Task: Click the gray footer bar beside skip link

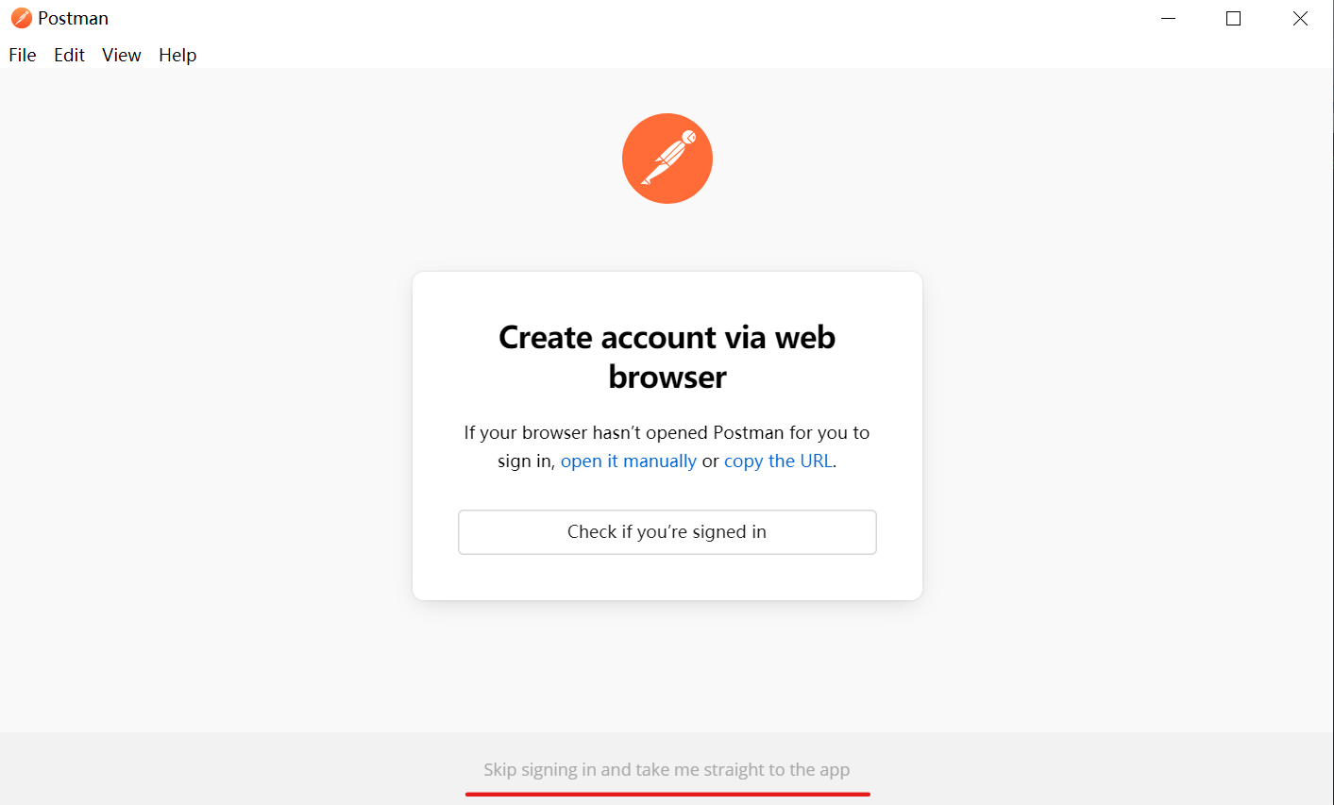Action: pos(1086,769)
